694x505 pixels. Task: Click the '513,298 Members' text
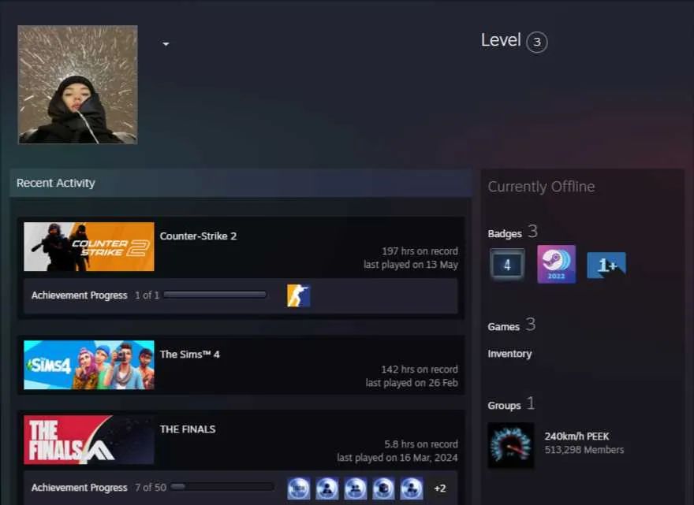click(x=584, y=450)
